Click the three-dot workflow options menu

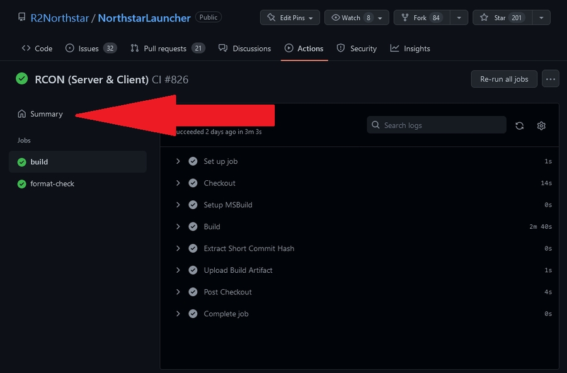[551, 79]
